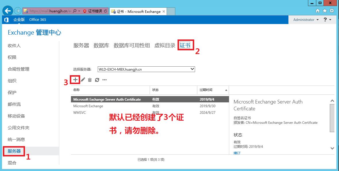
Task: Open the 服务器 sub-tab at top
Action: [x=81, y=45]
